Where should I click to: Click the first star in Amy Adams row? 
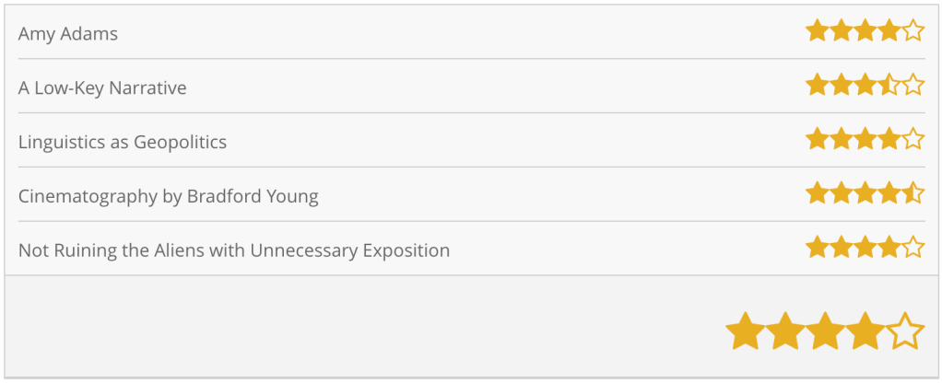click(817, 32)
